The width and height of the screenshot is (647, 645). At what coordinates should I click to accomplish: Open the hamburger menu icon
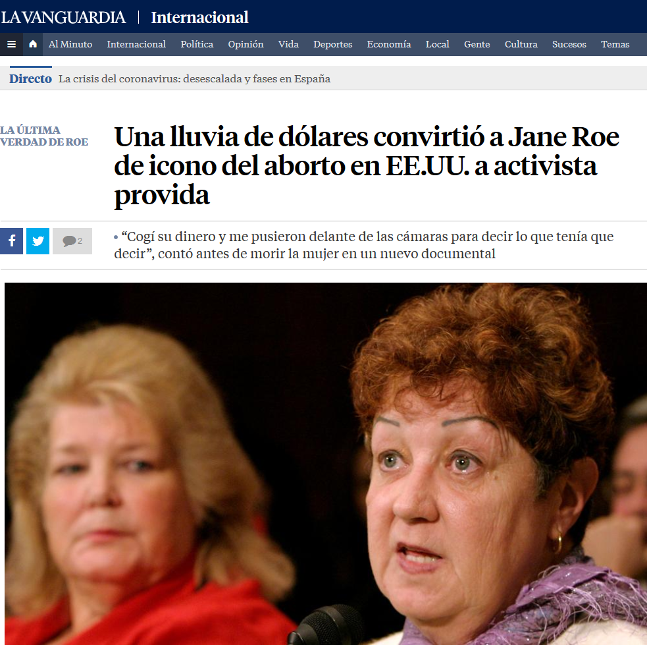(x=12, y=44)
